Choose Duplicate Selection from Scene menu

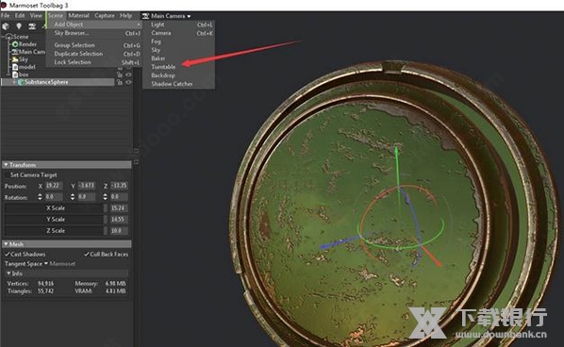[x=94, y=54]
